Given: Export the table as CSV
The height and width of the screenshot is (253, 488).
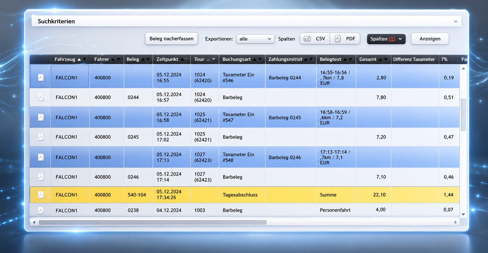Looking at the screenshot, I should coord(315,39).
